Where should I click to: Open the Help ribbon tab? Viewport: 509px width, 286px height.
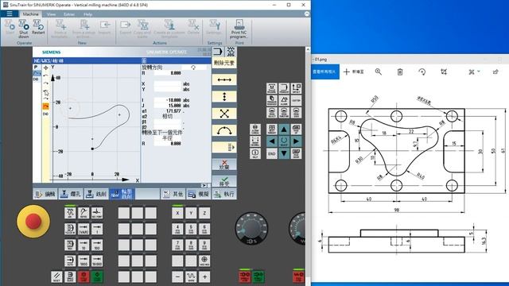[x=87, y=14]
